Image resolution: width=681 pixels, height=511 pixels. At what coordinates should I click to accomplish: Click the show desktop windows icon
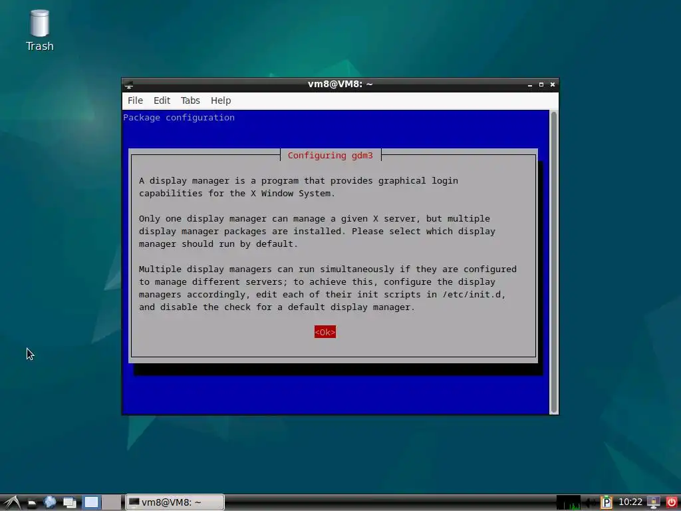[69, 502]
